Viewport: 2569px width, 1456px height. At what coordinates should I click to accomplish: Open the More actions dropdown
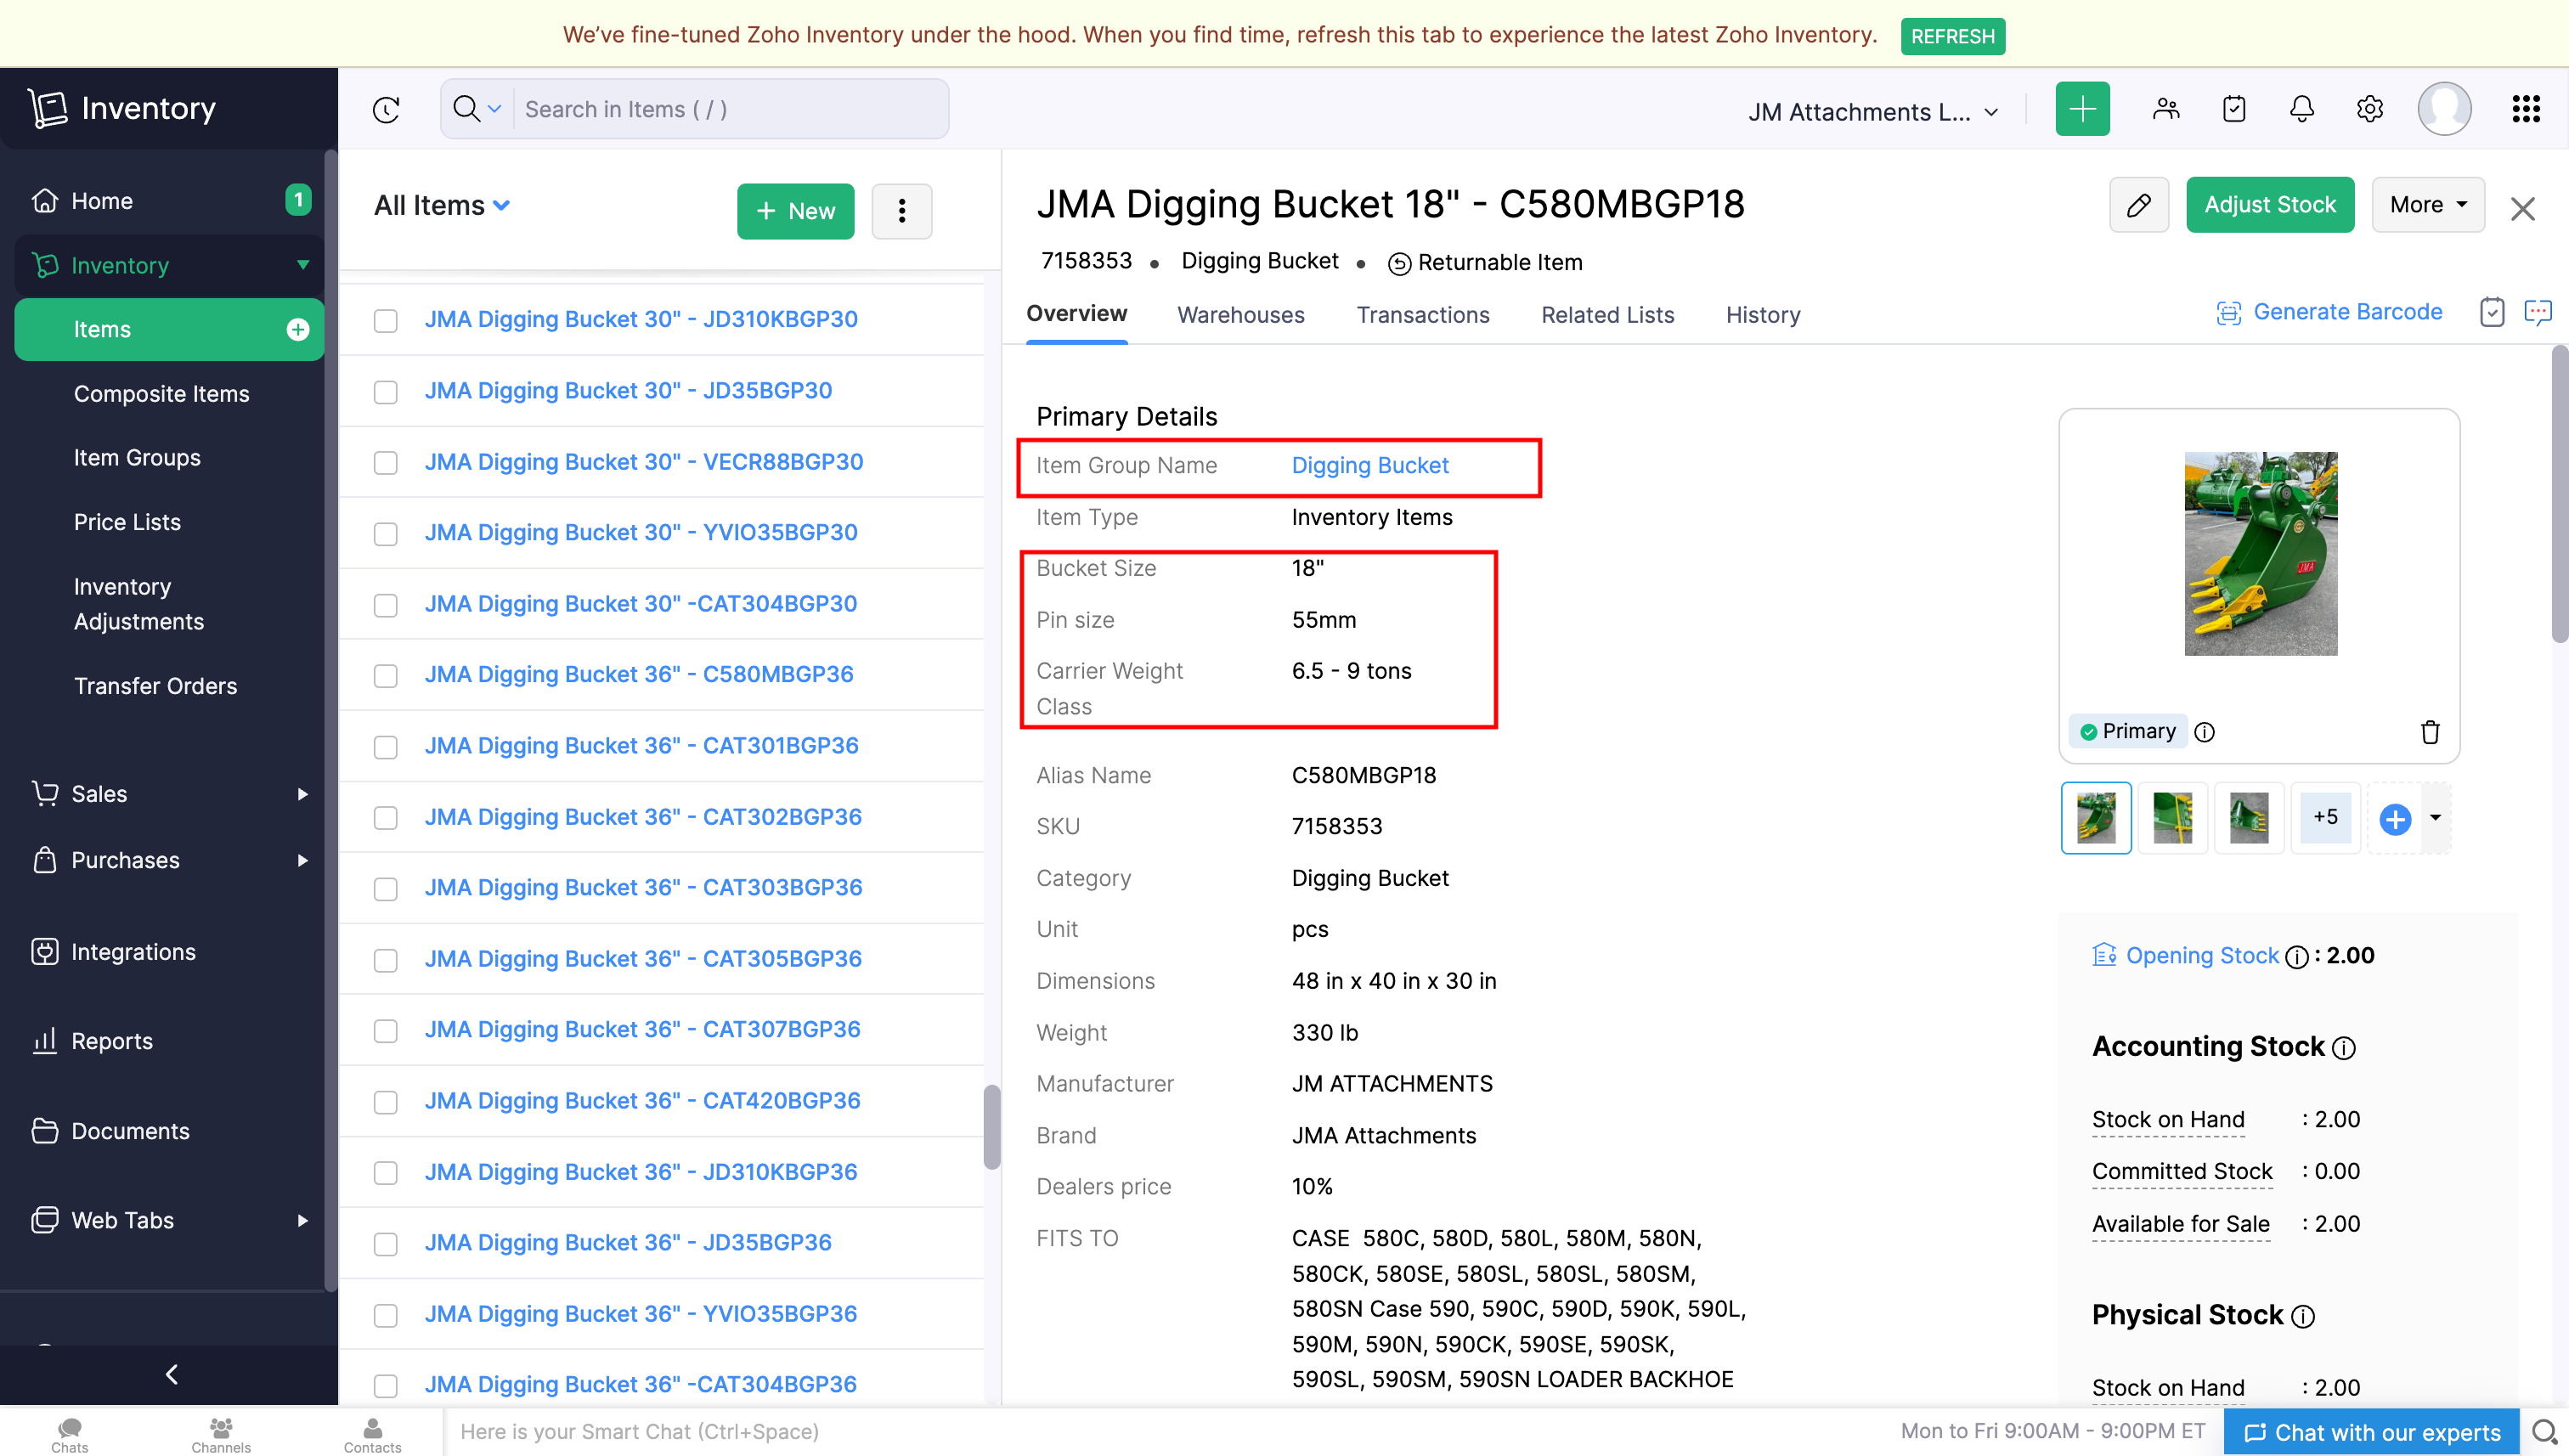point(2427,205)
